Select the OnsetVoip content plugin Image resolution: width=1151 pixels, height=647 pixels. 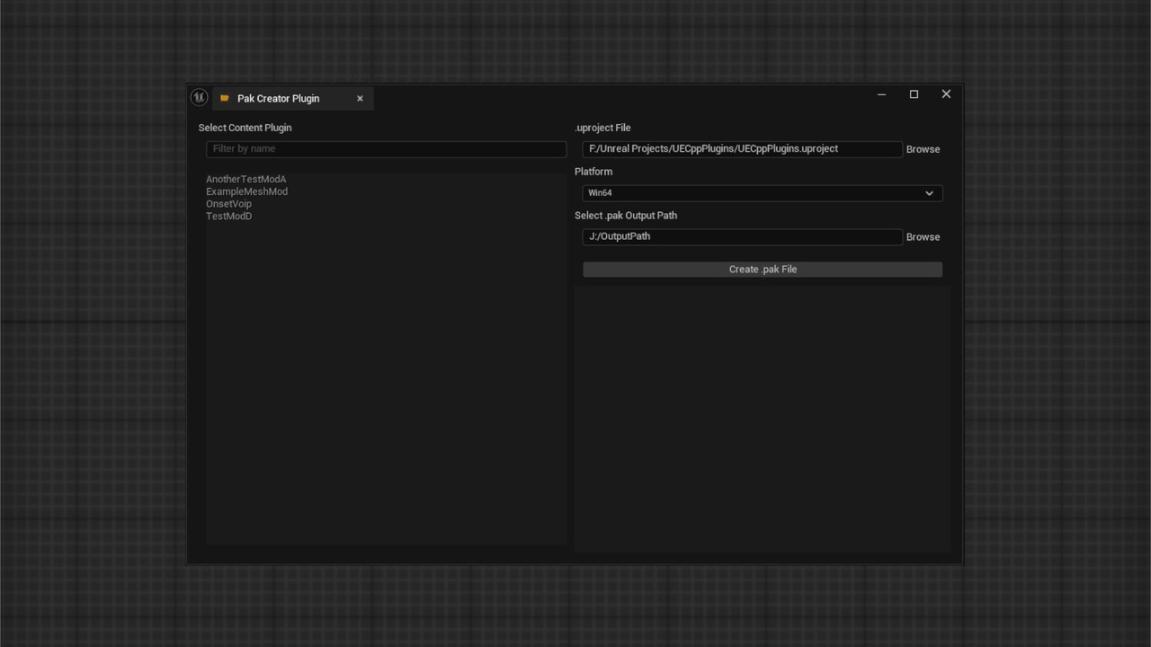228,204
